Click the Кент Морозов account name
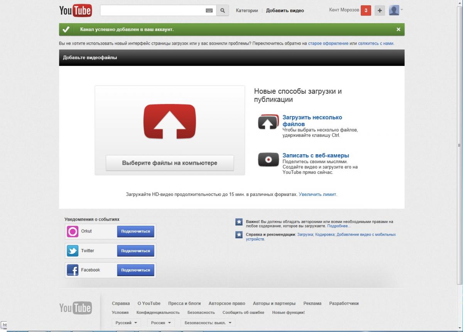 344,10
